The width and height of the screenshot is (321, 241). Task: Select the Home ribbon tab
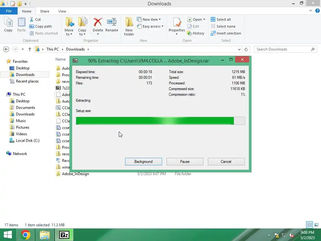pos(27,11)
